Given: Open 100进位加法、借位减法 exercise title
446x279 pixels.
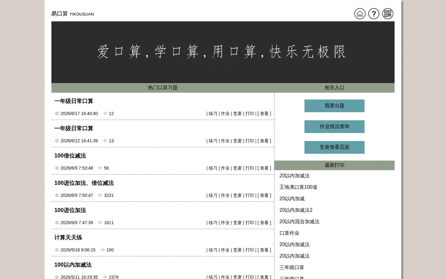Looking at the screenshot, I should coord(84,183).
